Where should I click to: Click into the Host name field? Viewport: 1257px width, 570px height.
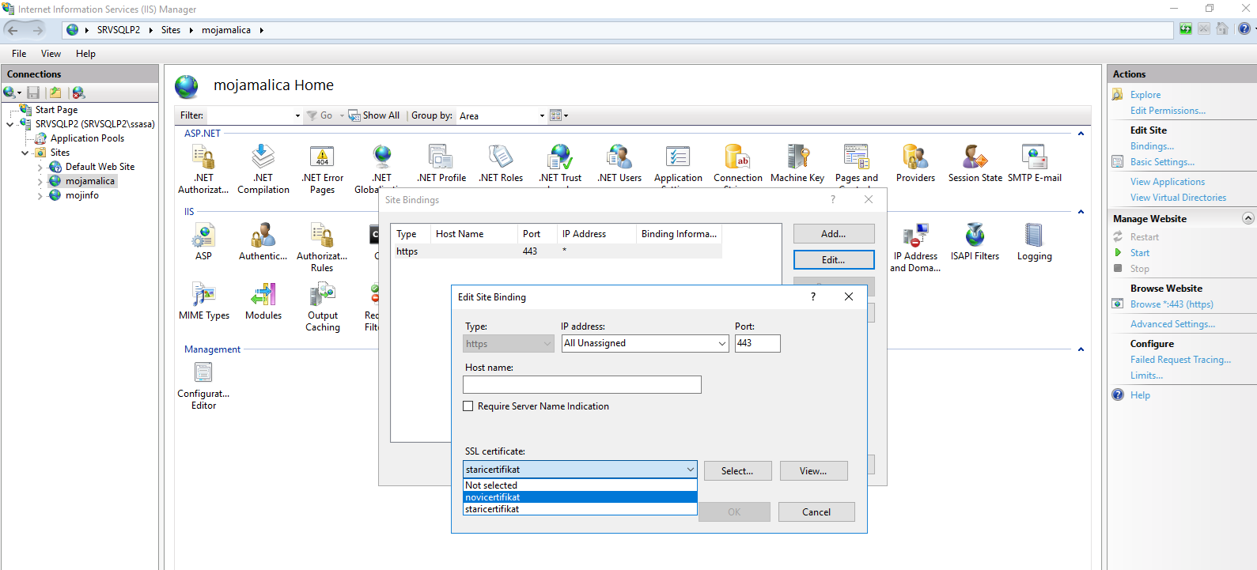pyautogui.click(x=582, y=384)
